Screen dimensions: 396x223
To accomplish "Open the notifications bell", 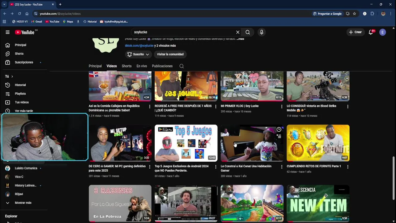I will (x=371, y=32).
